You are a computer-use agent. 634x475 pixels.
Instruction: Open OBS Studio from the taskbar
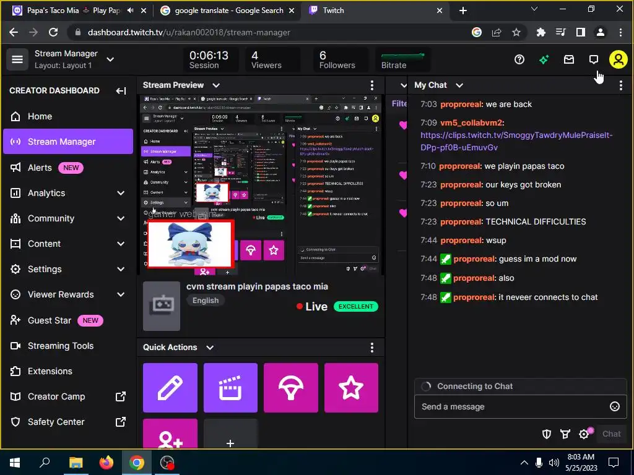[x=167, y=462]
